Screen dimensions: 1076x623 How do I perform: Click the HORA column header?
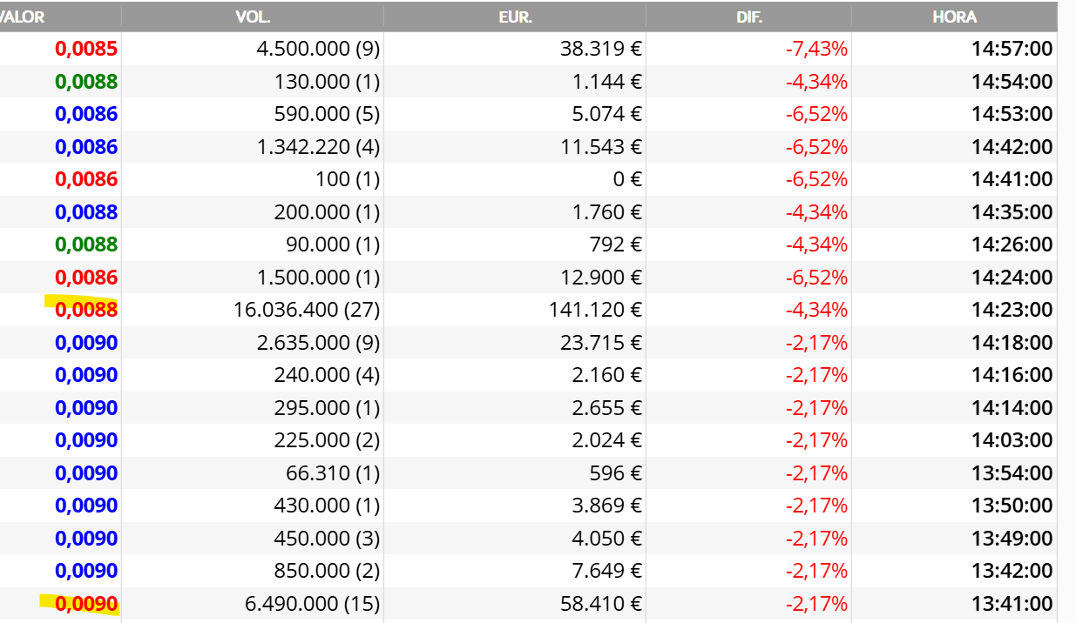click(954, 17)
